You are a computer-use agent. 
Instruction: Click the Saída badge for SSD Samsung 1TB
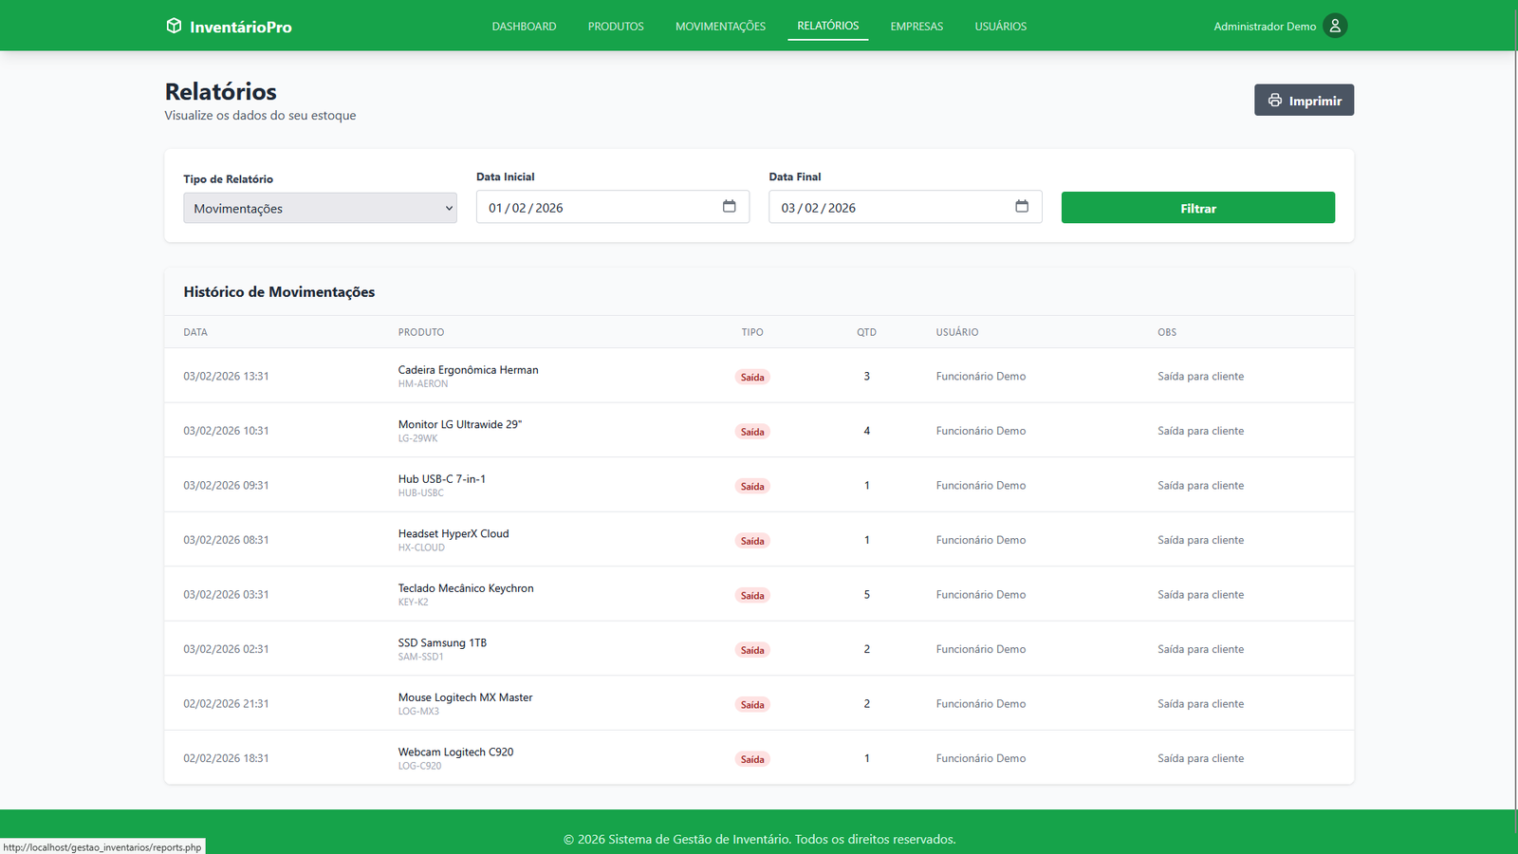click(x=752, y=650)
